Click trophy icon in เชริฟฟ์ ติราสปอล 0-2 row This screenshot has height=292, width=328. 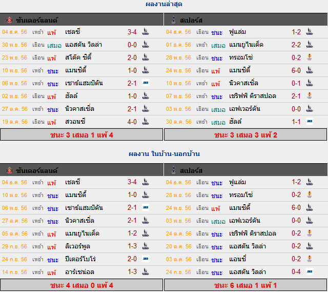[310, 233]
